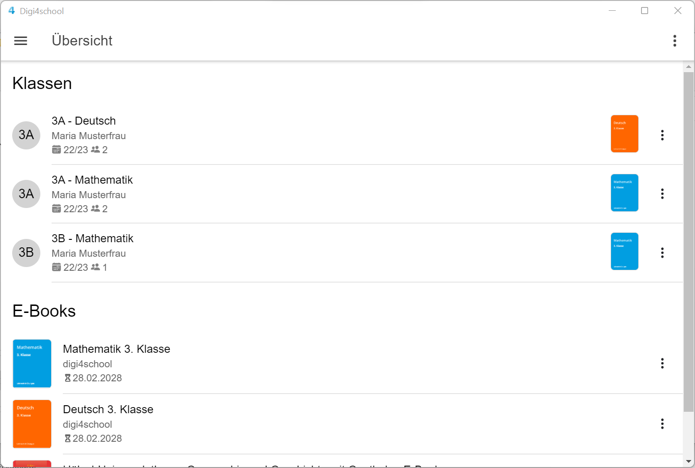Open the 3A - Deutsch class entry

pyautogui.click(x=84, y=121)
